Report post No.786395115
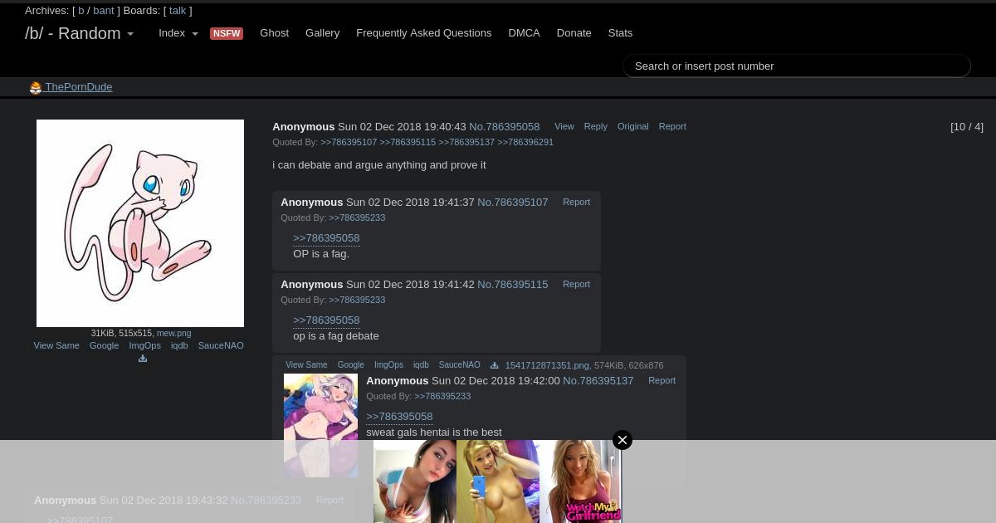This screenshot has height=523, width=996. pyautogui.click(x=576, y=284)
